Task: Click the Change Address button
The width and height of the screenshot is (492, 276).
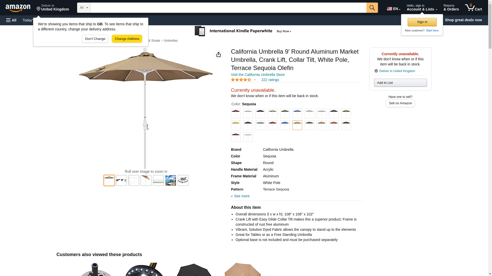Action: tap(127, 39)
